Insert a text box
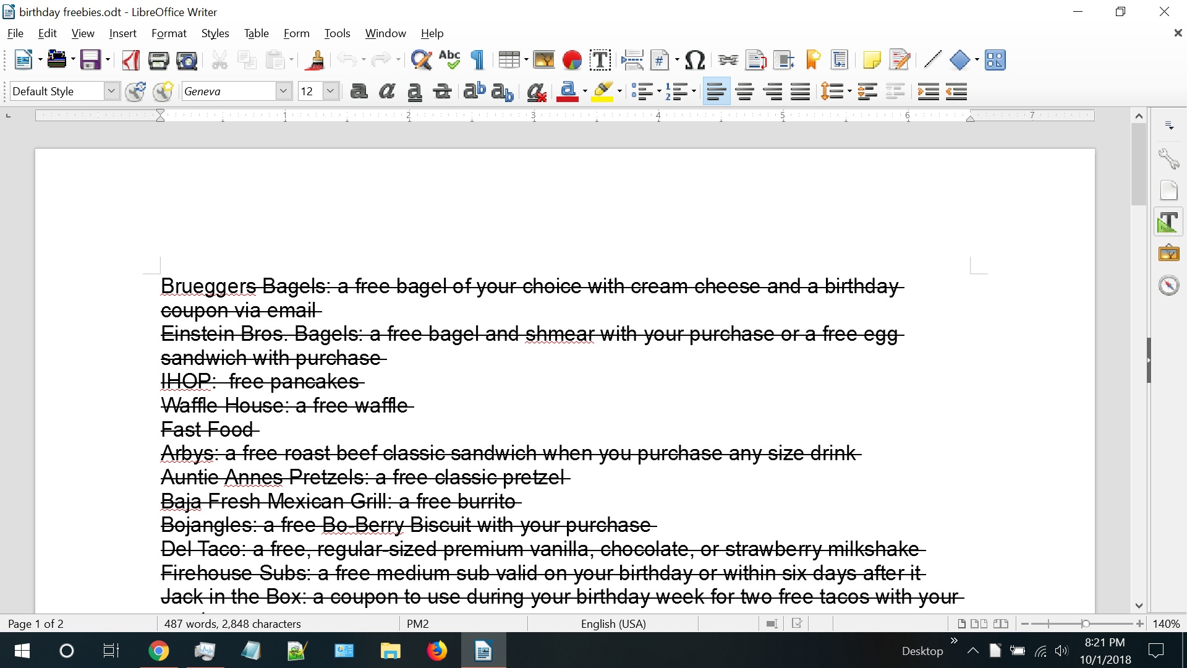1187x668 pixels. click(600, 60)
